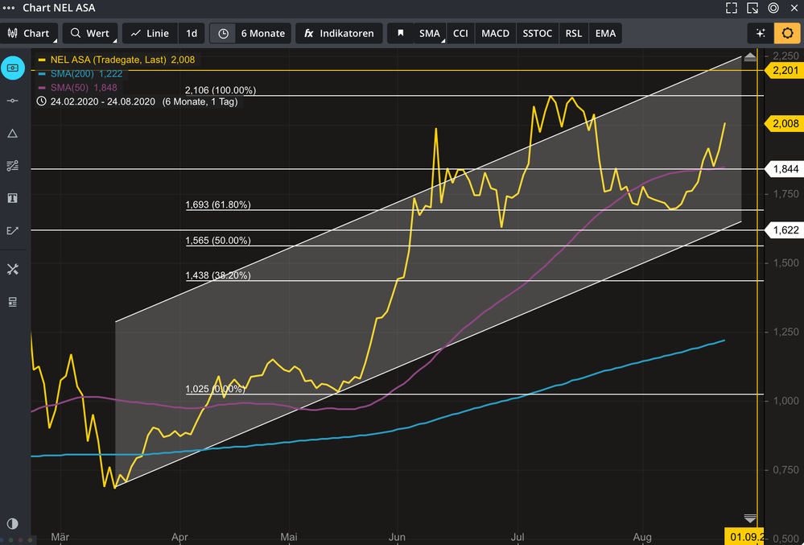
Task: Open the Indikatoren button
Action: coord(339,34)
